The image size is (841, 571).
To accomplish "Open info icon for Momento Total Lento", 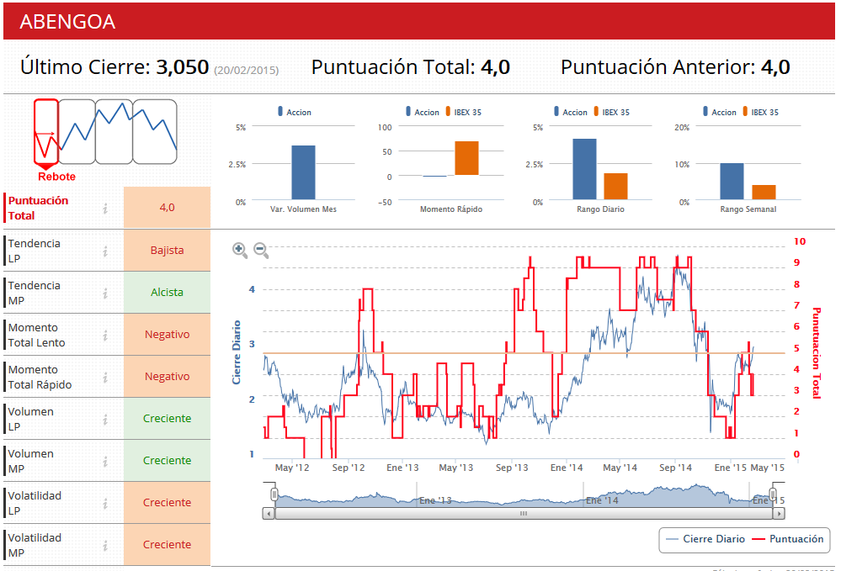I will (x=105, y=336).
